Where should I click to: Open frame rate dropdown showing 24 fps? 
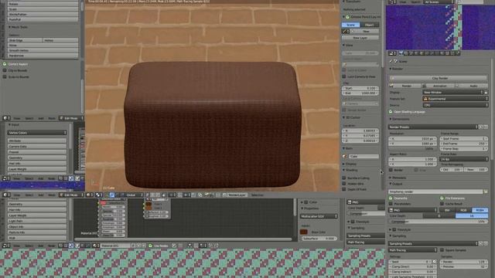click(x=464, y=159)
